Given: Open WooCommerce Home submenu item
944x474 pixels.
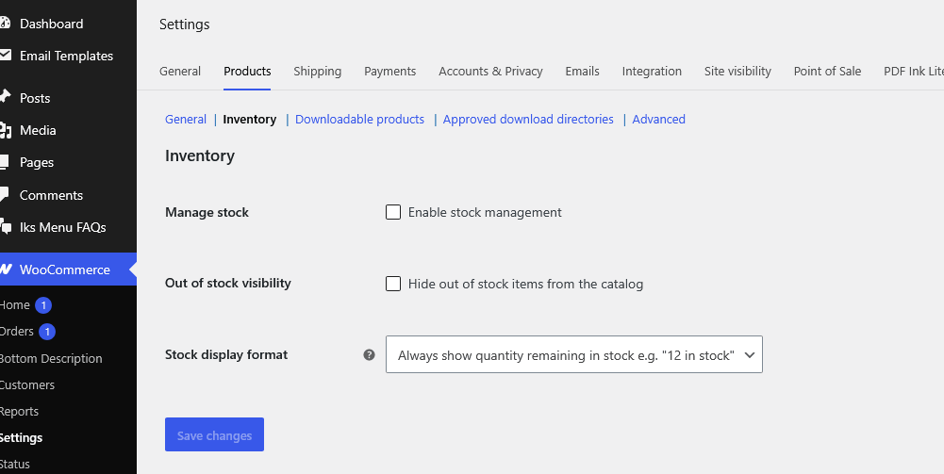Looking at the screenshot, I should (14, 305).
